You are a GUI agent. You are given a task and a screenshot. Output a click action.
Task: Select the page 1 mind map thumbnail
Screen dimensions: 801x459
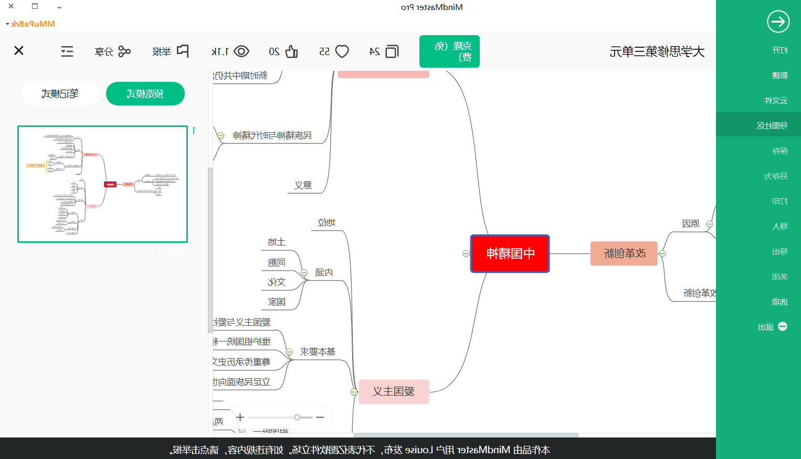pos(103,184)
